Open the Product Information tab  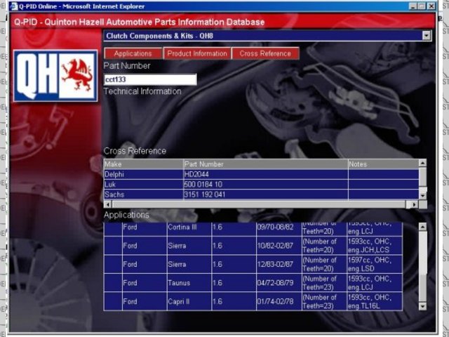pos(197,53)
